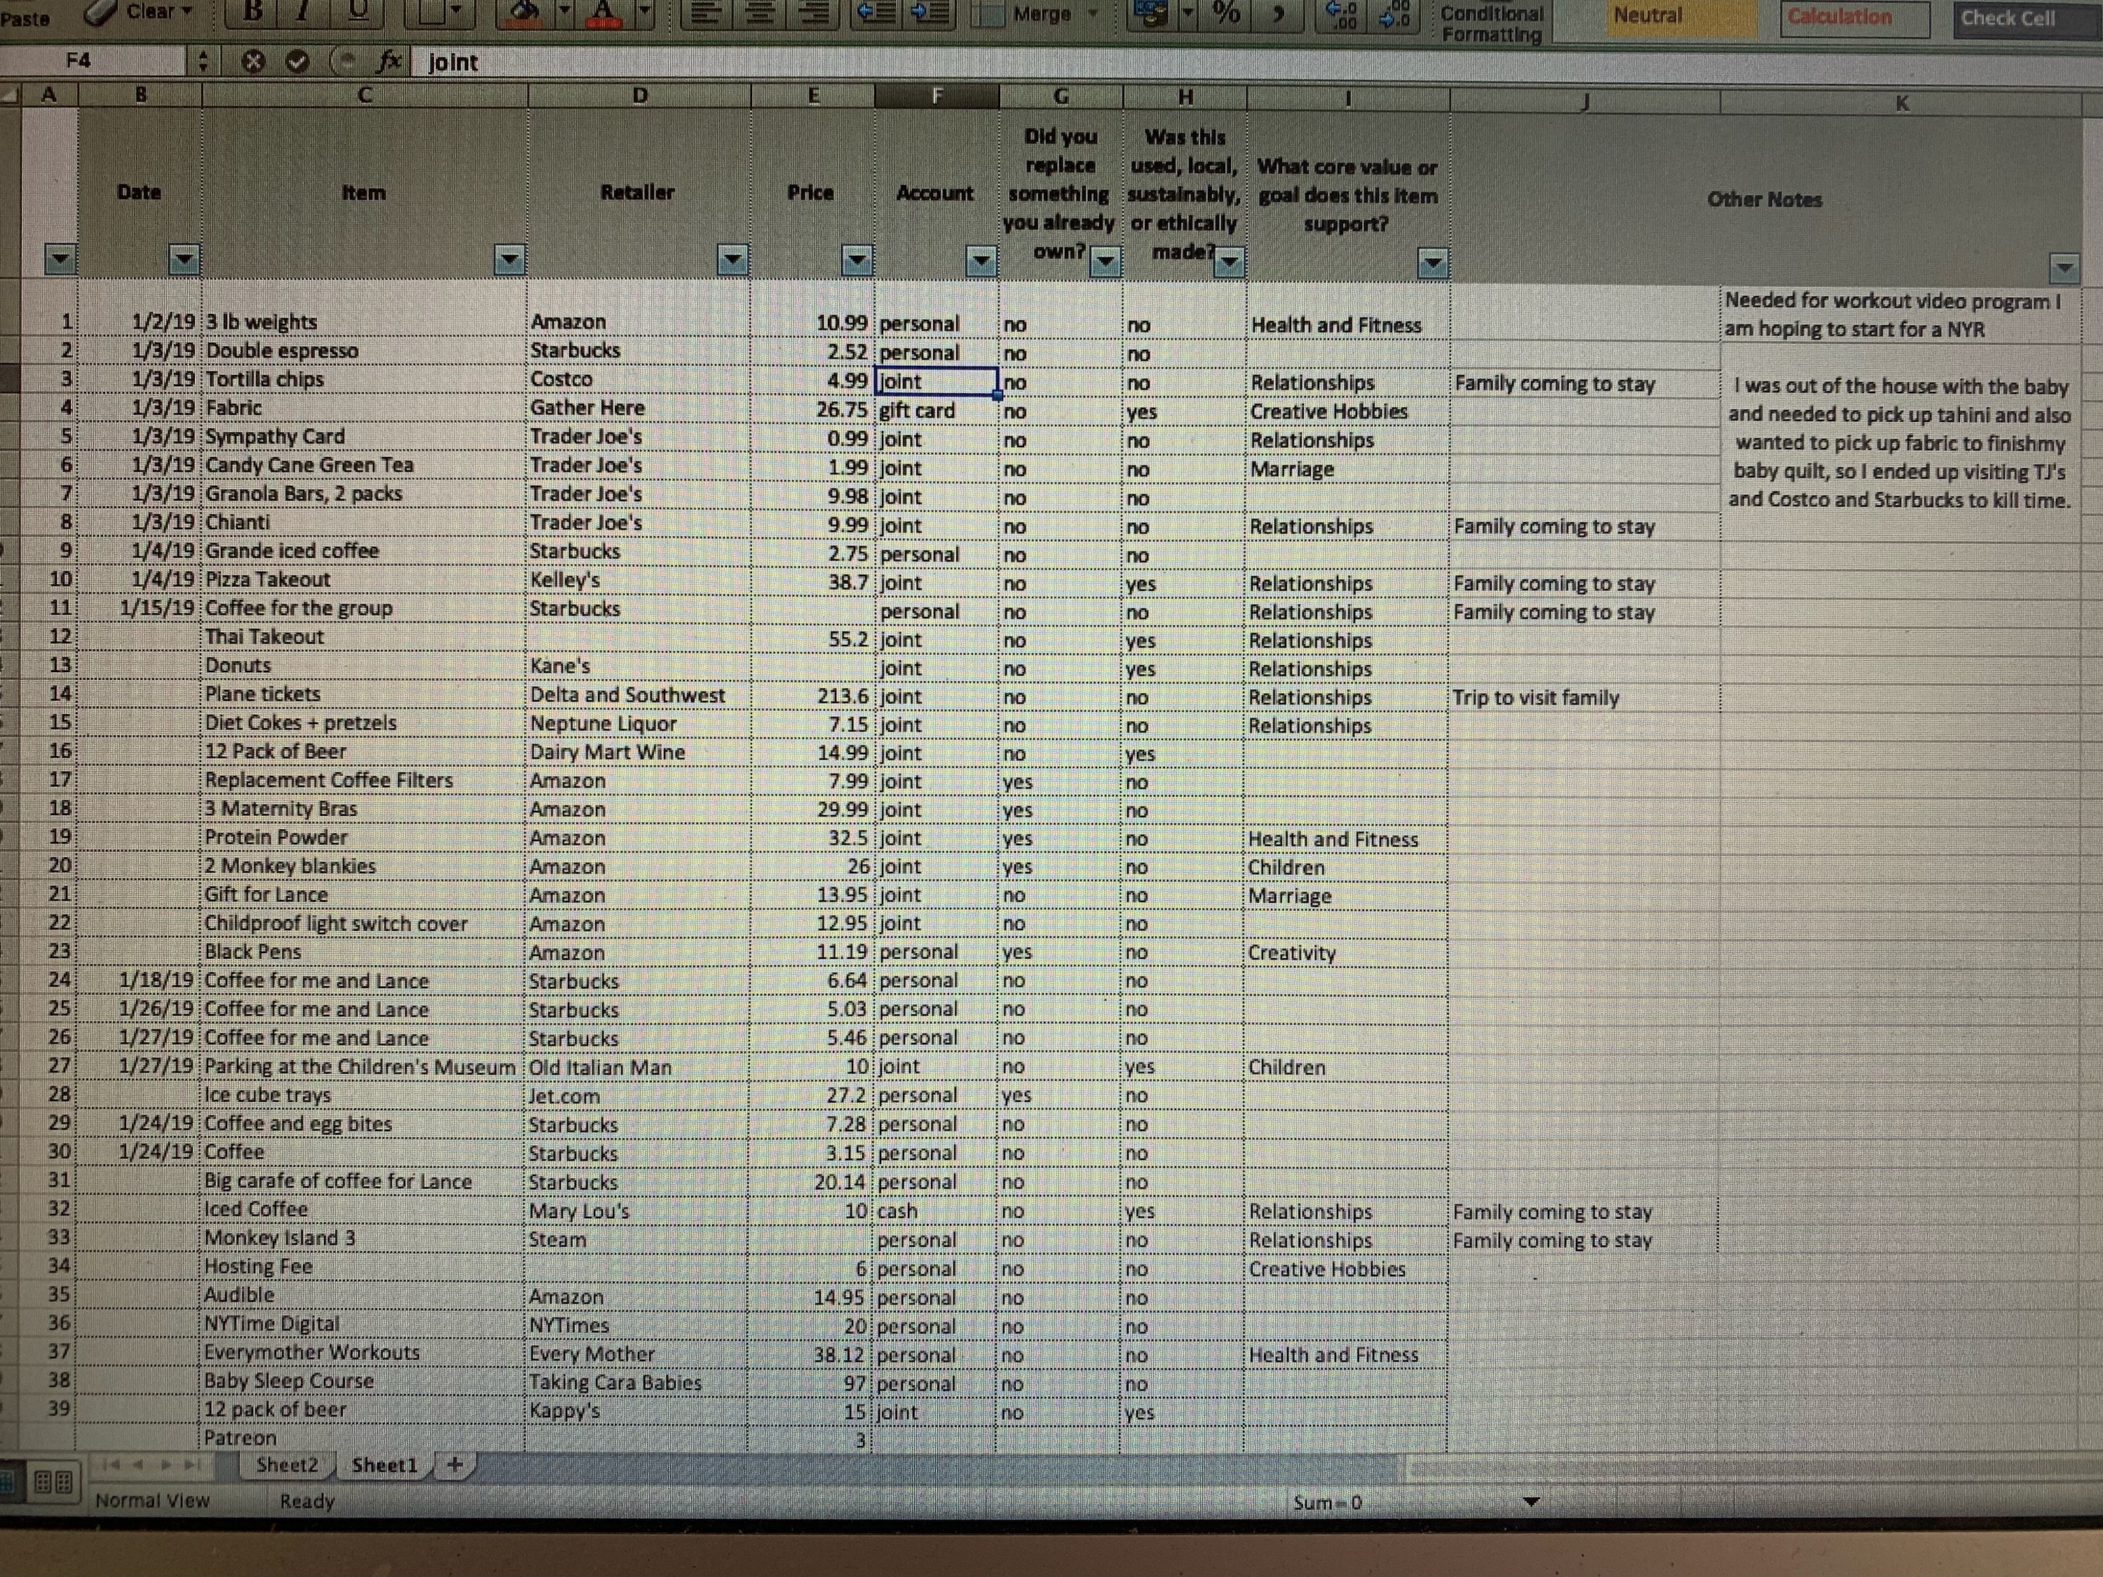2103x1577 pixels.
Task: Open filter for 'Was this used, local' column
Action: coord(1230,261)
